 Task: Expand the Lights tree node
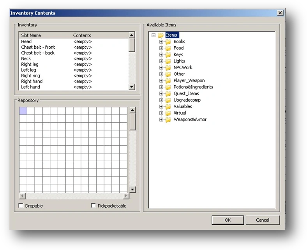(161, 61)
